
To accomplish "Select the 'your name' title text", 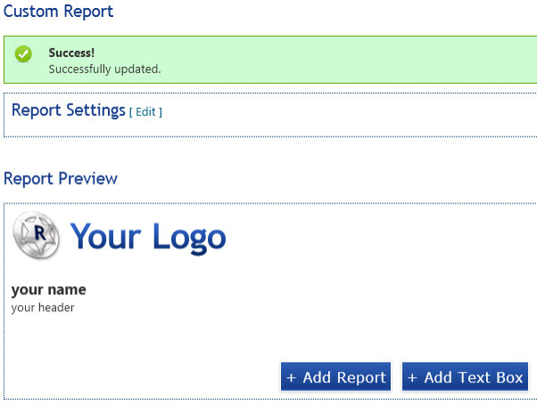I will tap(48, 290).
